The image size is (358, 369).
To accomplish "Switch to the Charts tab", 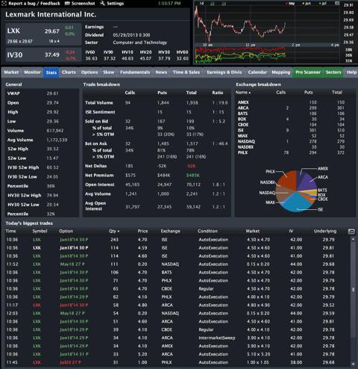I will 69,72.
